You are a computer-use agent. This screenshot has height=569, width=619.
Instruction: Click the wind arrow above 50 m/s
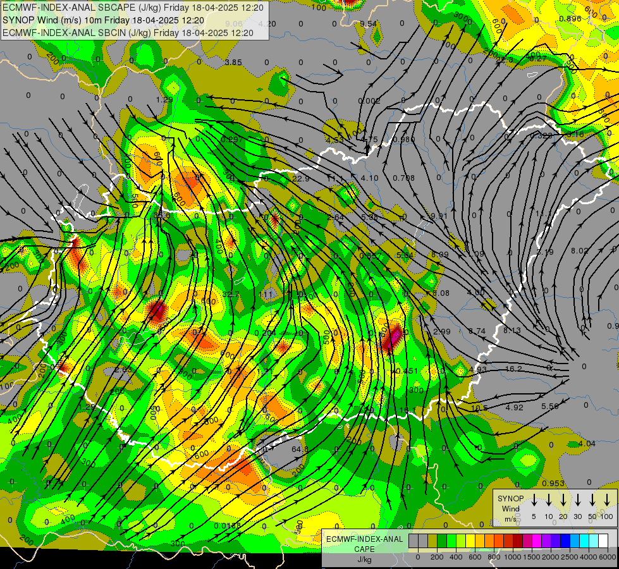592,500
